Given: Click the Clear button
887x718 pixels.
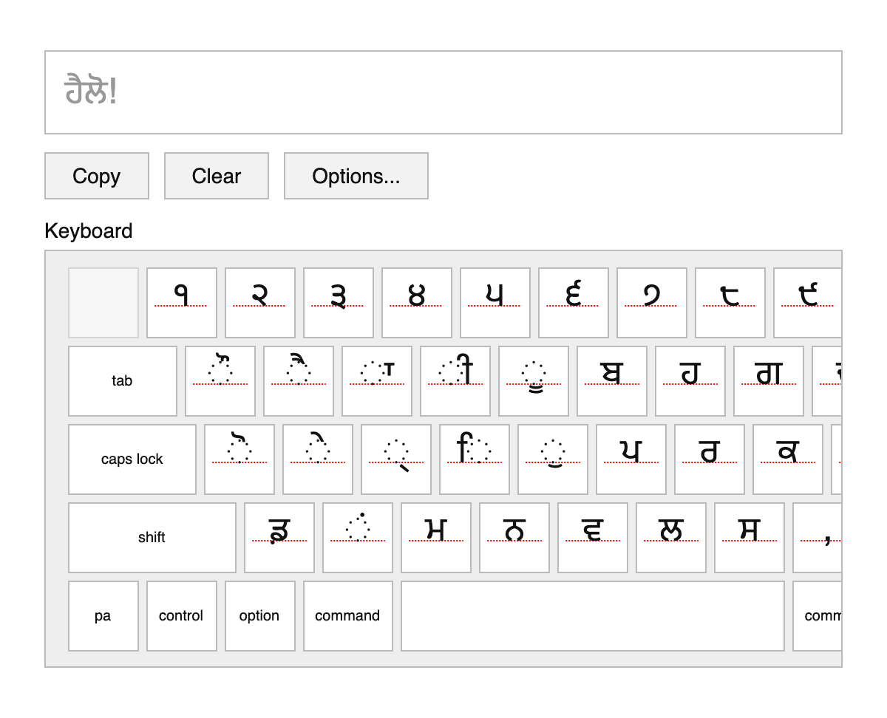Looking at the screenshot, I should tap(216, 176).
